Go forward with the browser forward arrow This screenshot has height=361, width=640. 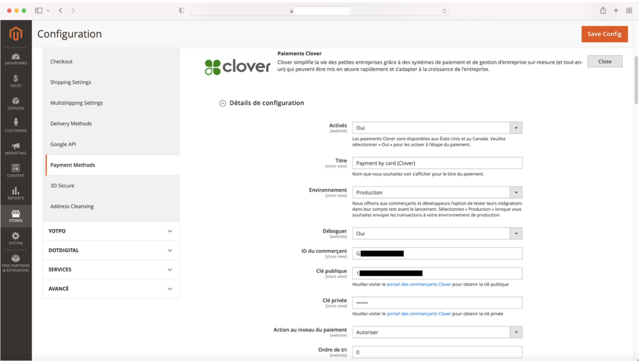(73, 11)
